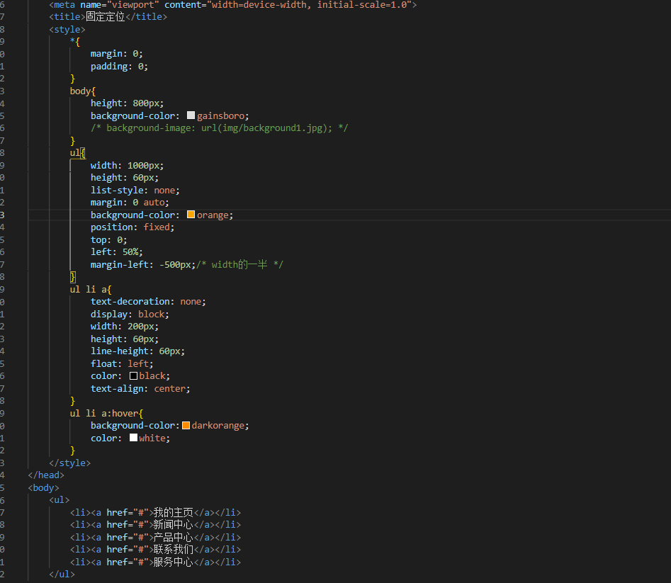Click the opening '<body>' tag
Viewport: 671px width, 583px height.
coord(43,487)
